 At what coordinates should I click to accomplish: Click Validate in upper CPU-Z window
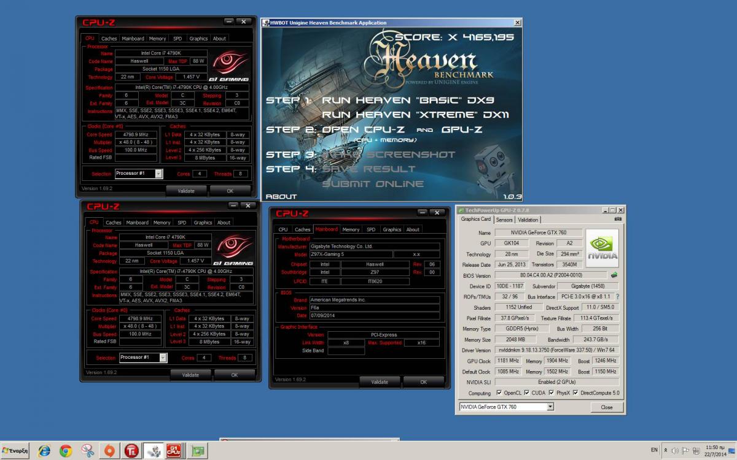(186, 191)
